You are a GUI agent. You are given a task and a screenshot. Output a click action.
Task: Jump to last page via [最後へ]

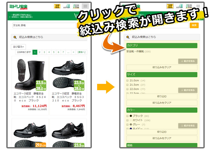(82, 52)
